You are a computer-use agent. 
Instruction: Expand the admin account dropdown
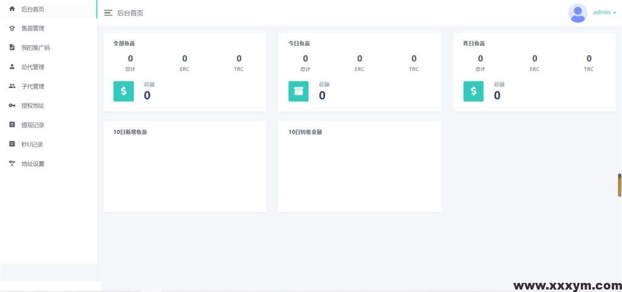[x=604, y=13]
